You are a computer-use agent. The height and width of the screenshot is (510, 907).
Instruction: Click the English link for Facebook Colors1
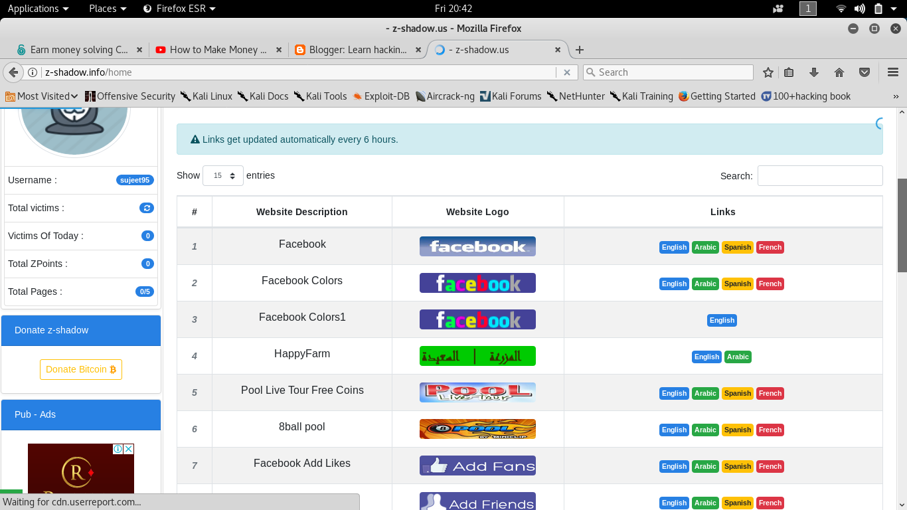tap(722, 320)
